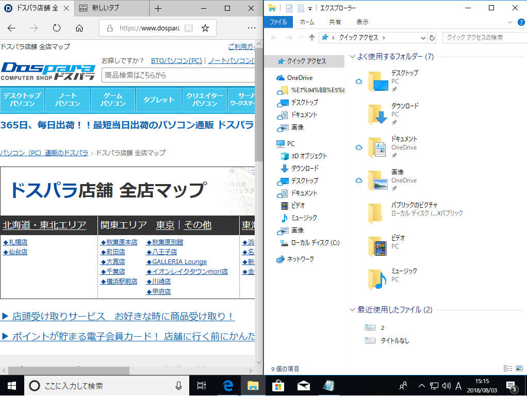Screen dimensions: 527x396
Task: Open address bar history dropdown
Action: [423, 38]
